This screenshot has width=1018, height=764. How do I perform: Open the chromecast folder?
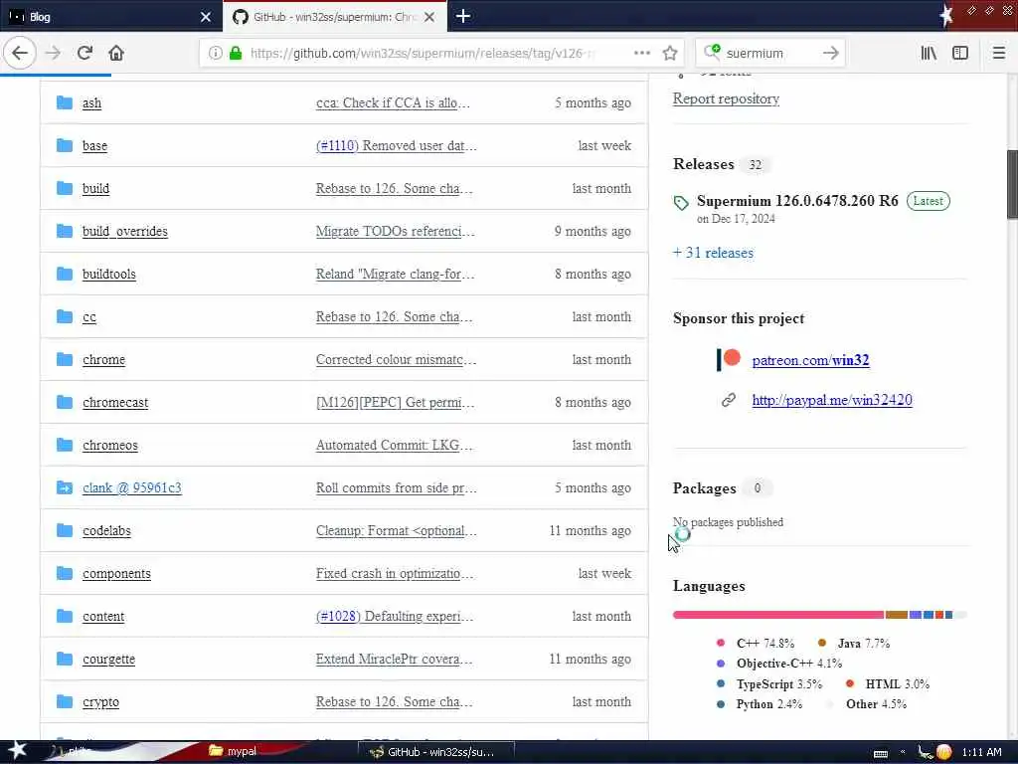tap(115, 403)
